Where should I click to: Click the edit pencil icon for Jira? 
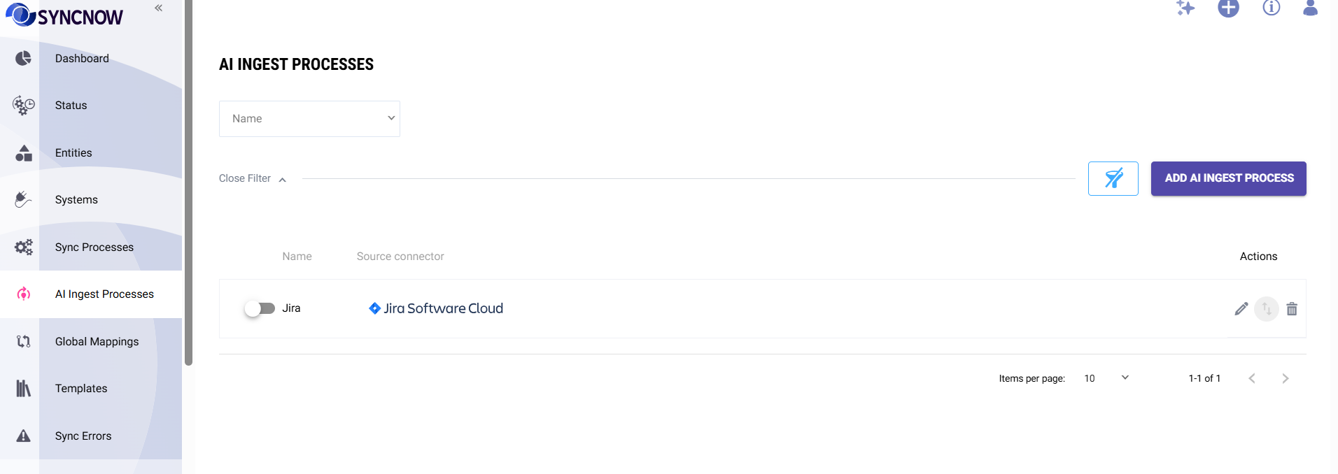(1241, 308)
